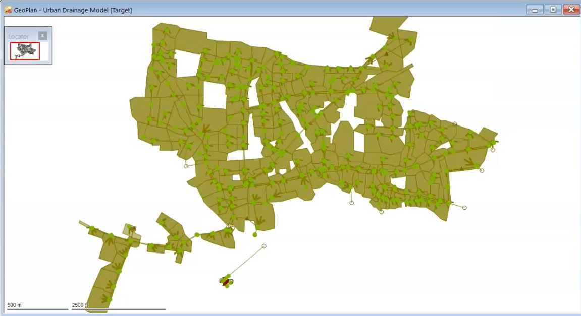This screenshot has height=316, width=581.
Task: Close the Locator panel
Action: coord(42,35)
